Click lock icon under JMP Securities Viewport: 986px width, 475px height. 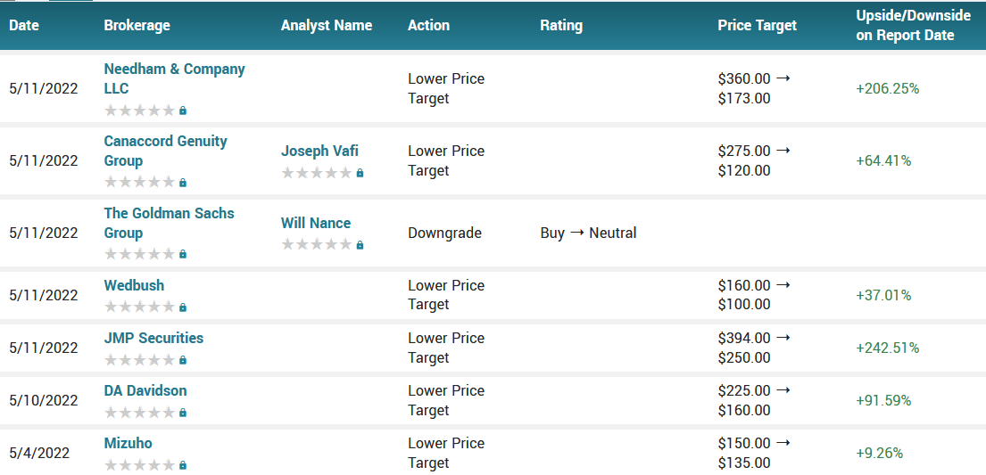[x=183, y=360]
